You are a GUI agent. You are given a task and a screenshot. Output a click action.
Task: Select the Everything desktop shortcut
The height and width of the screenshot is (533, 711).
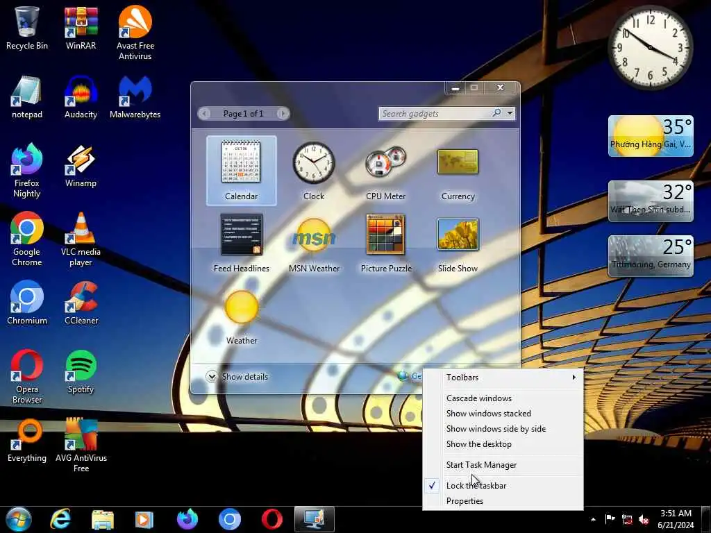tap(27, 439)
